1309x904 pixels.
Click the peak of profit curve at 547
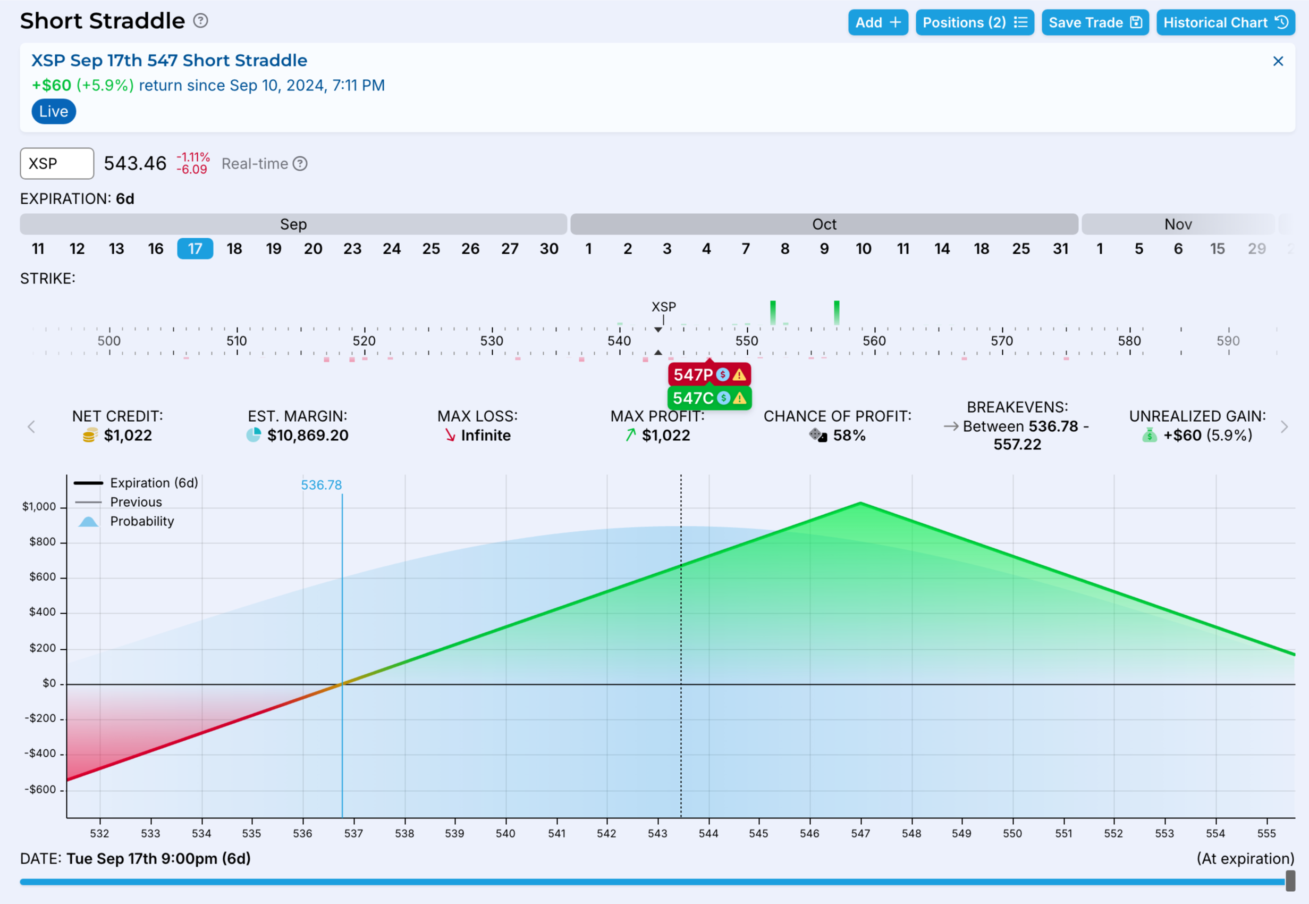(x=860, y=503)
